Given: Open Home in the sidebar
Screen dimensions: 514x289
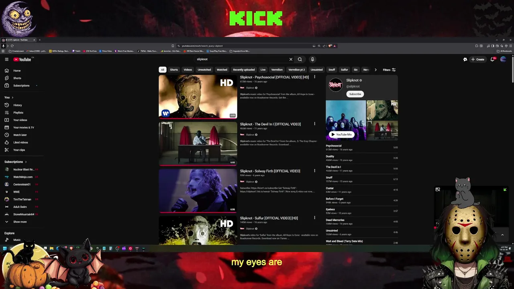Looking at the screenshot, I should point(17,71).
